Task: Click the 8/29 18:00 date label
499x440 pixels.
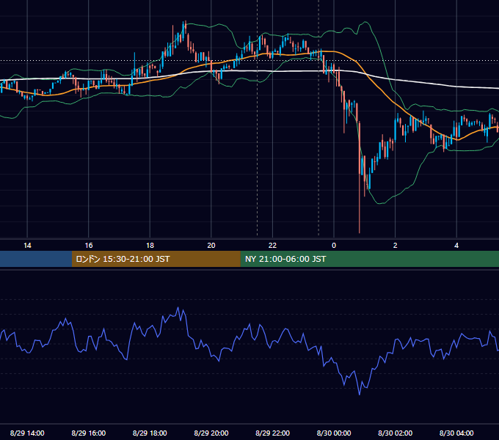Action: click(150, 433)
